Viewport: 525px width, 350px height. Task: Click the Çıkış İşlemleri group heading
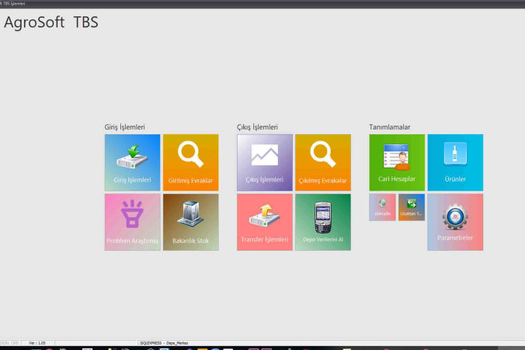tap(257, 127)
